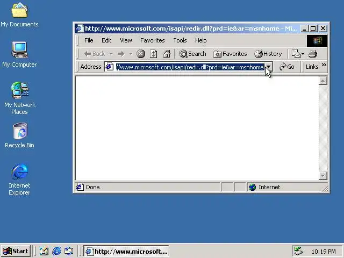Click into the Address URL field
Screen dimensions: 344x258
[x=190, y=67]
